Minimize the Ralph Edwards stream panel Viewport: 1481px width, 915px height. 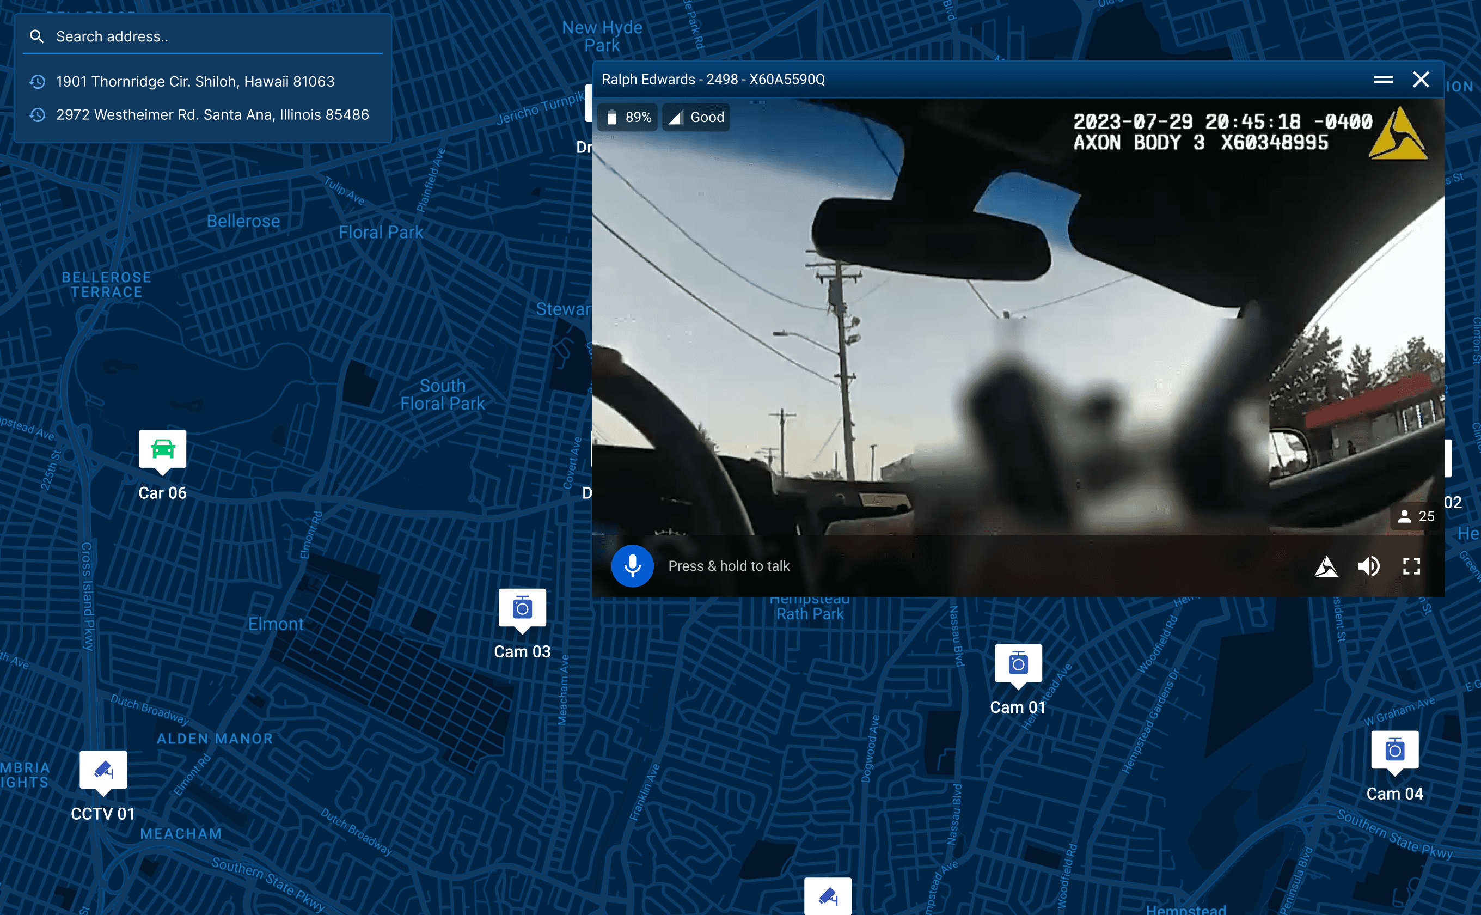(x=1382, y=80)
